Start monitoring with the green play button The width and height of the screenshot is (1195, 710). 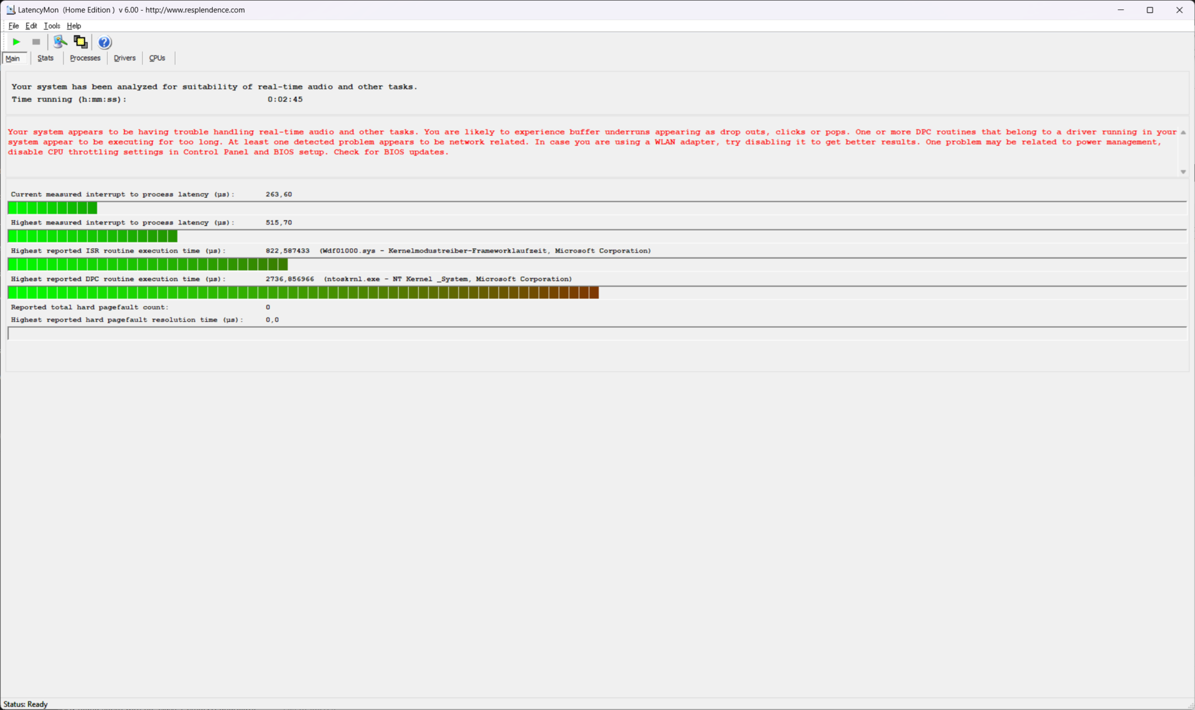pyautogui.click(x=17, y=42)
